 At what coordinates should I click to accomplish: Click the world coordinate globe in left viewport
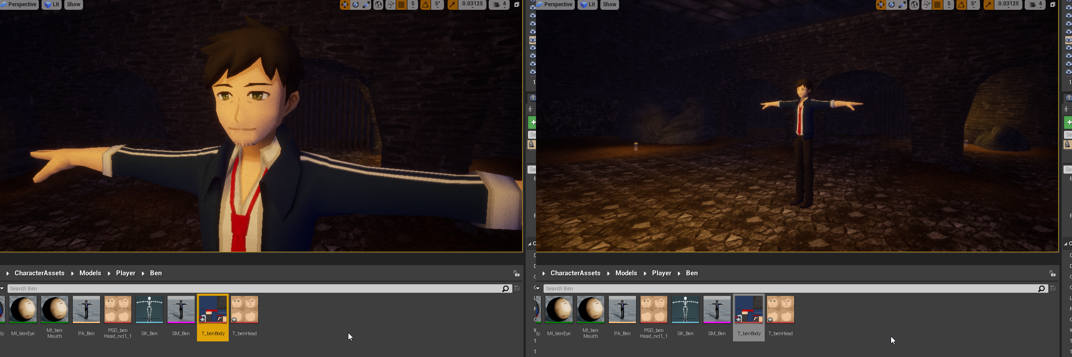coord(378,4)
